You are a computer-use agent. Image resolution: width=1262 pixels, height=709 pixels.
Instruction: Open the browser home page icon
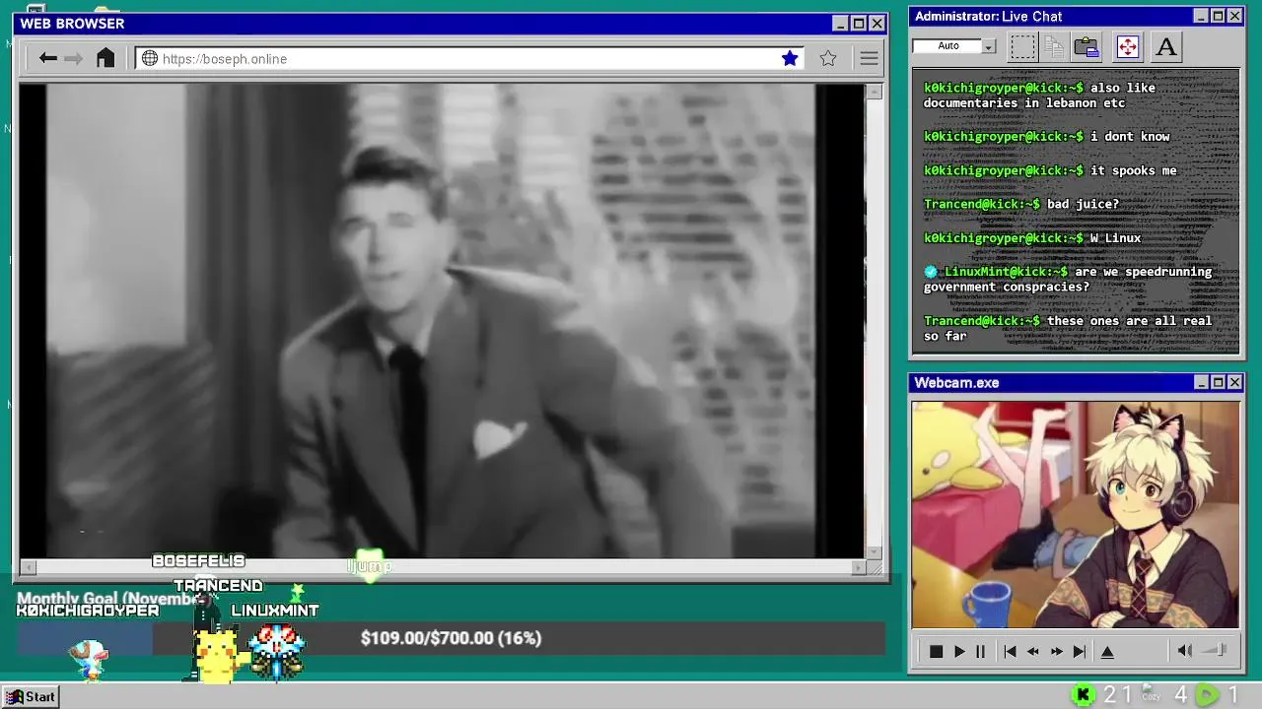[105, 58]
